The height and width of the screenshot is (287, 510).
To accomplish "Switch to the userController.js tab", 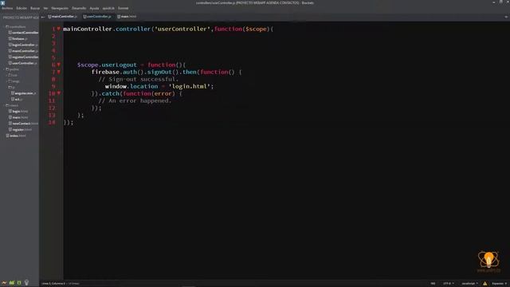I will pos(97,16).
